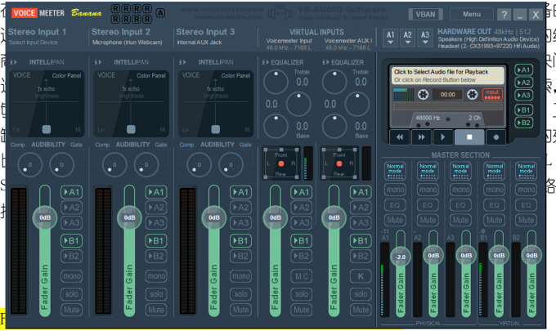Image resolution: width=556 pixels, height=331 pixels.
Task: Click Stereo Input 3 Intellipan position square
Action: click(x=215, y=129)
